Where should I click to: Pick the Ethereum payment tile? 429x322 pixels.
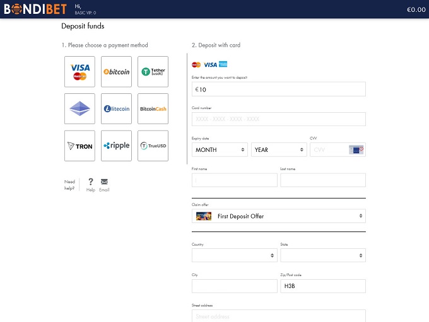[79, 108]
